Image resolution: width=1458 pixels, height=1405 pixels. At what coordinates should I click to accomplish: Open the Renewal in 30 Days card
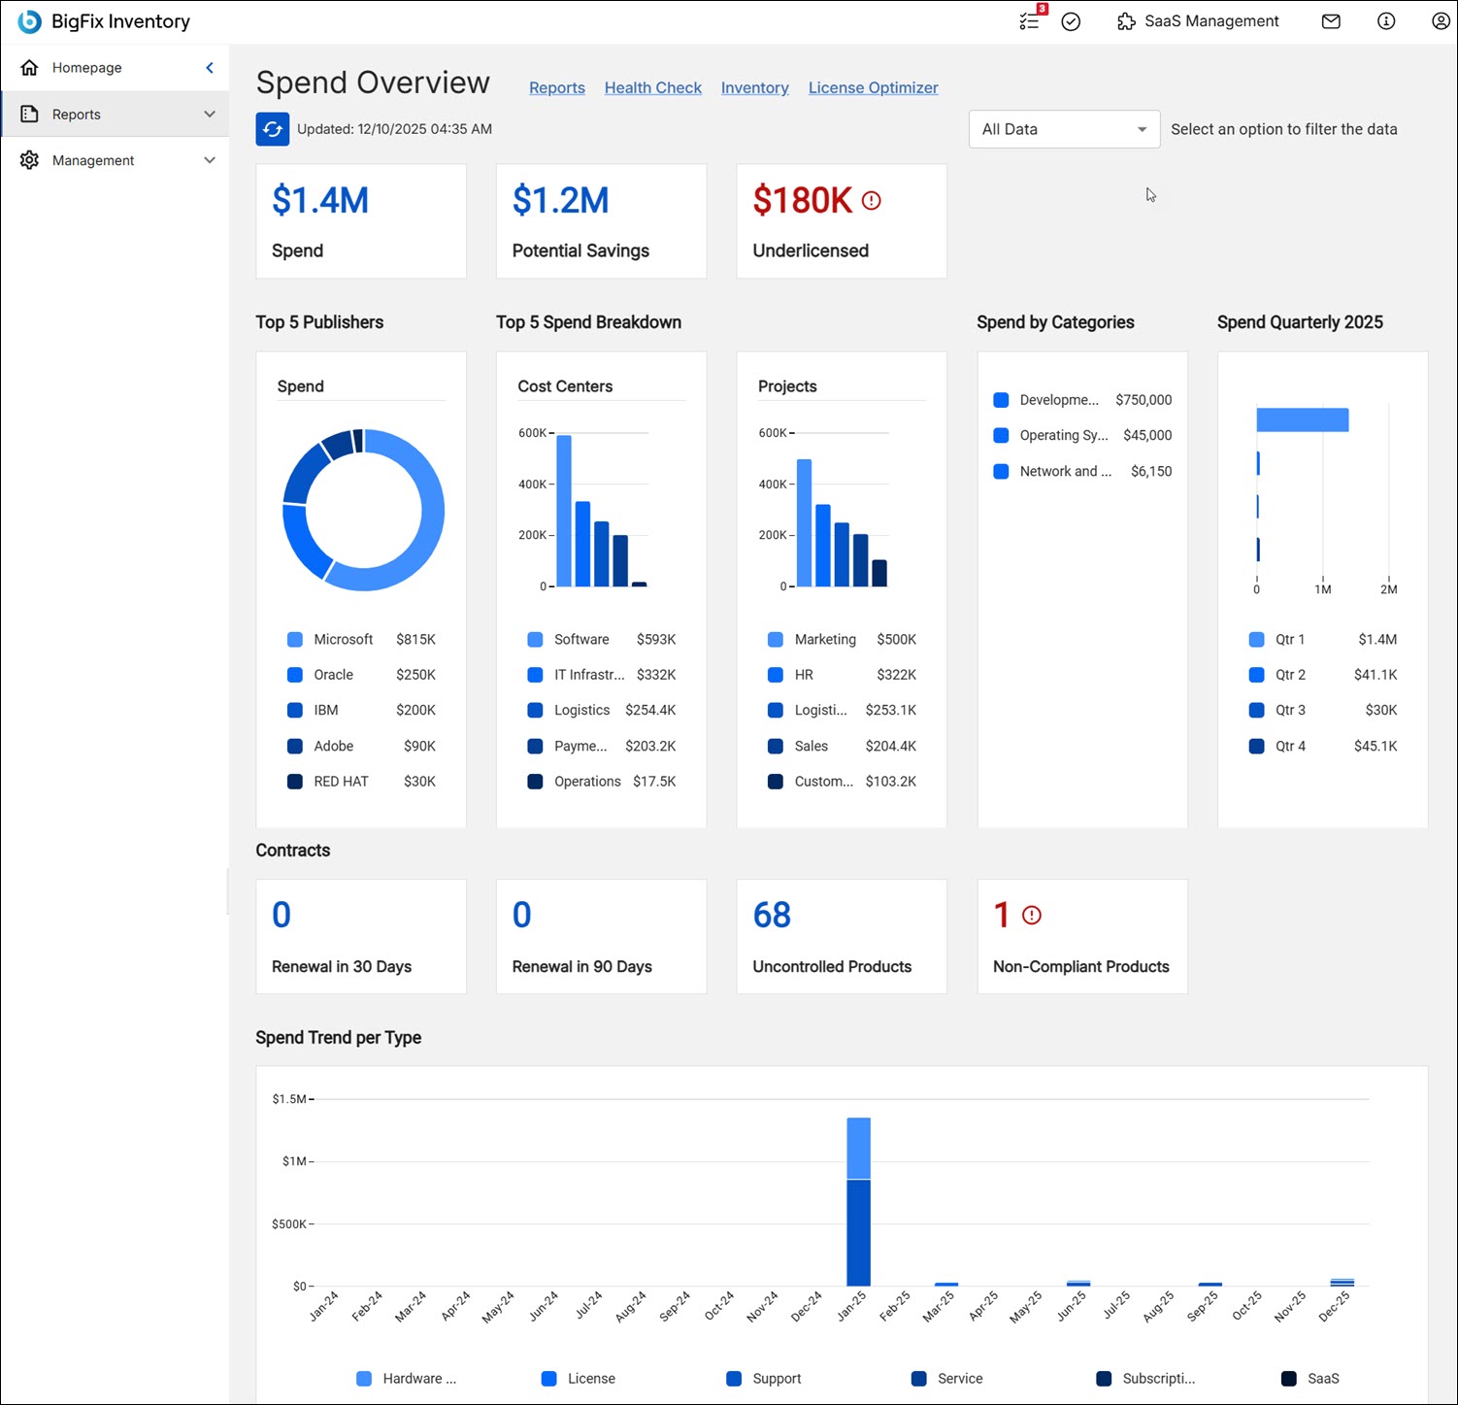[361, 937]
